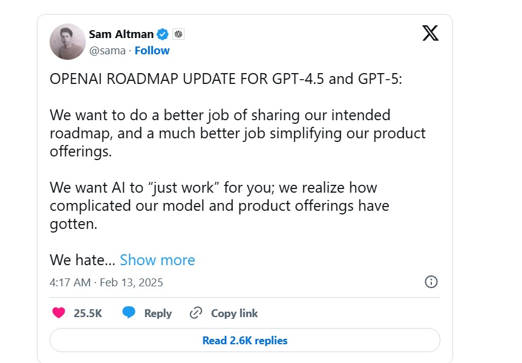Click the chain link icon

pyautogui.click(x=195, y=313)
